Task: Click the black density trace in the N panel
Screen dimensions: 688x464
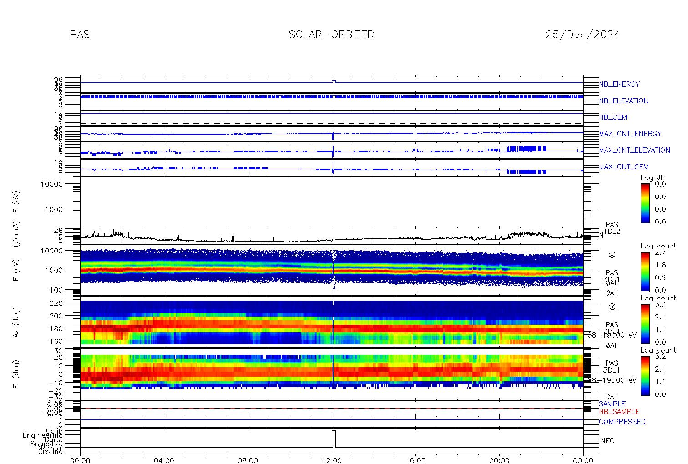Action: coord(332,237)
